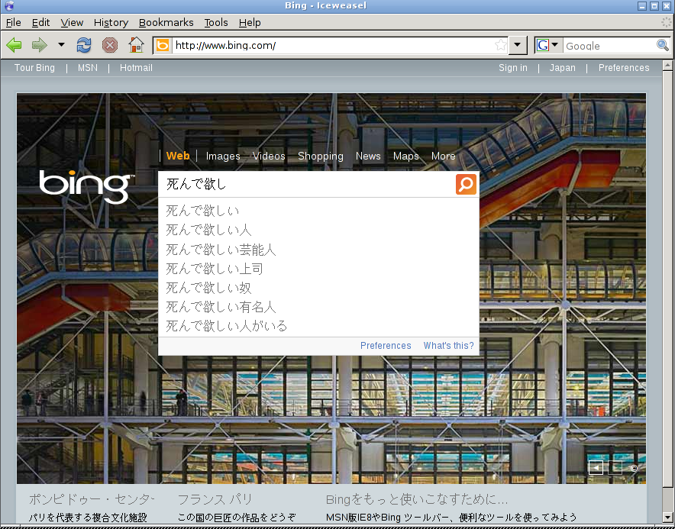The image size is (675, 529).
Task: Open the Google search engine selector dropdown
Action: pyautogui.click(x=548, y=45)
